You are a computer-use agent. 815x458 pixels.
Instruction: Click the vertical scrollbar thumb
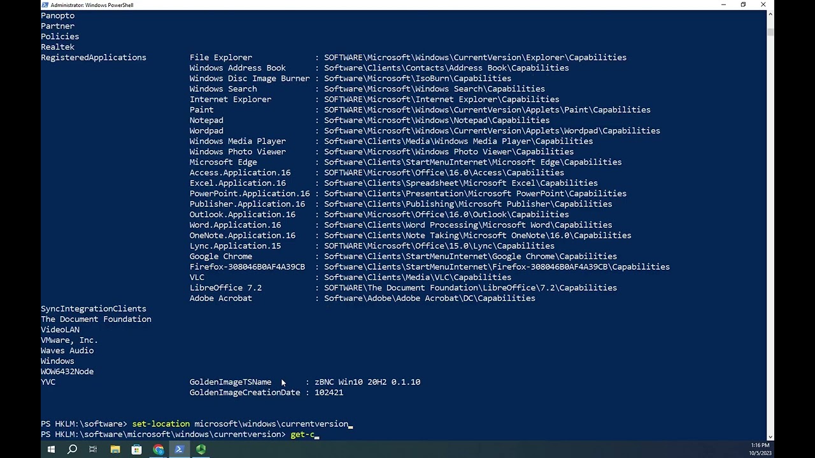[x=770, y=32]
